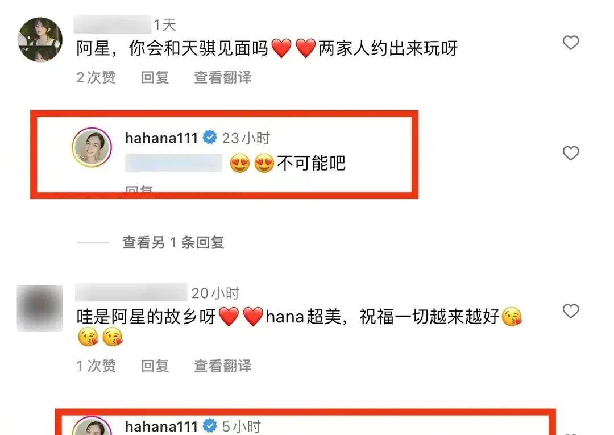Image resolution: width=614 pixels, height=435 pixels.
Task: Reply to the 阿星 first comment via 回复
Action: pos(155,77)
